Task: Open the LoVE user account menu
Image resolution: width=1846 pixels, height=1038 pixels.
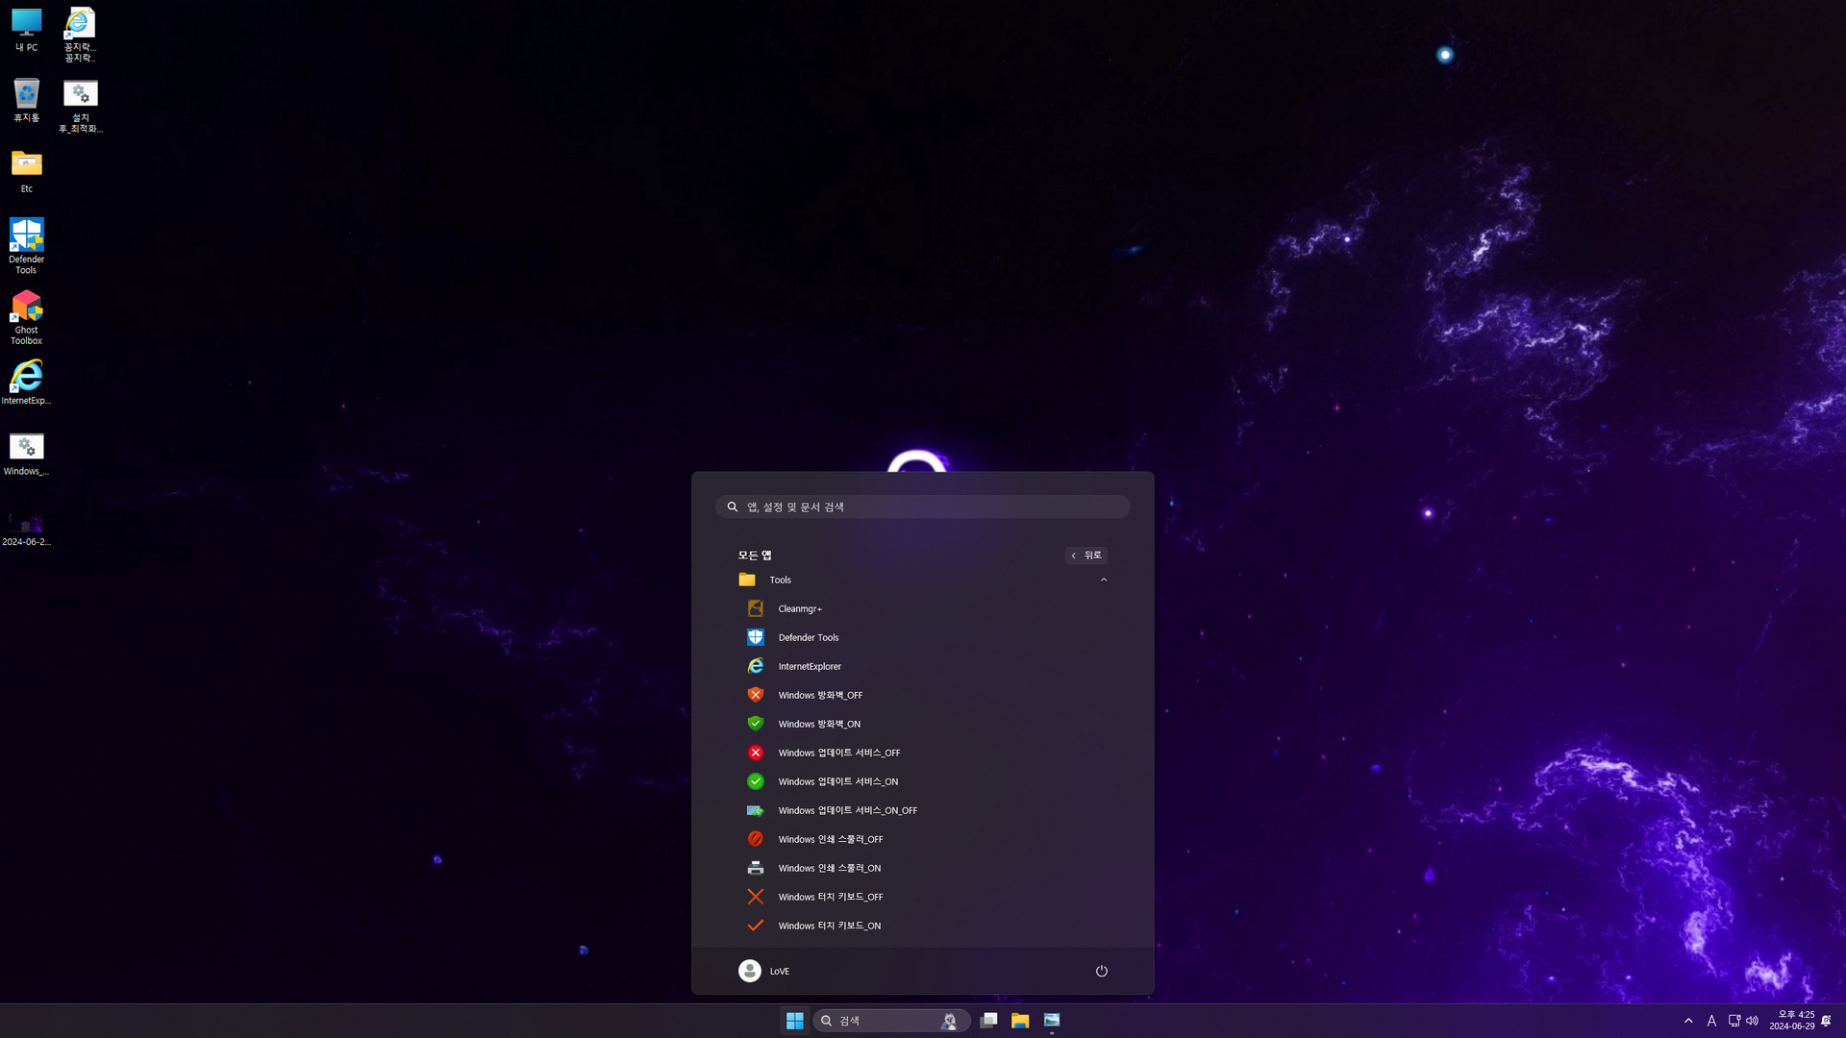Action: pos(764,971)
